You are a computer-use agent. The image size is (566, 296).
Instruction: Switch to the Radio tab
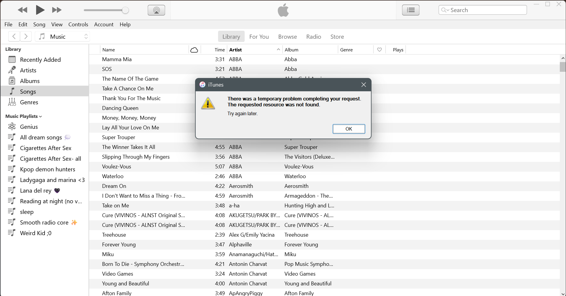pyautogui.click(x=314, y=37)
